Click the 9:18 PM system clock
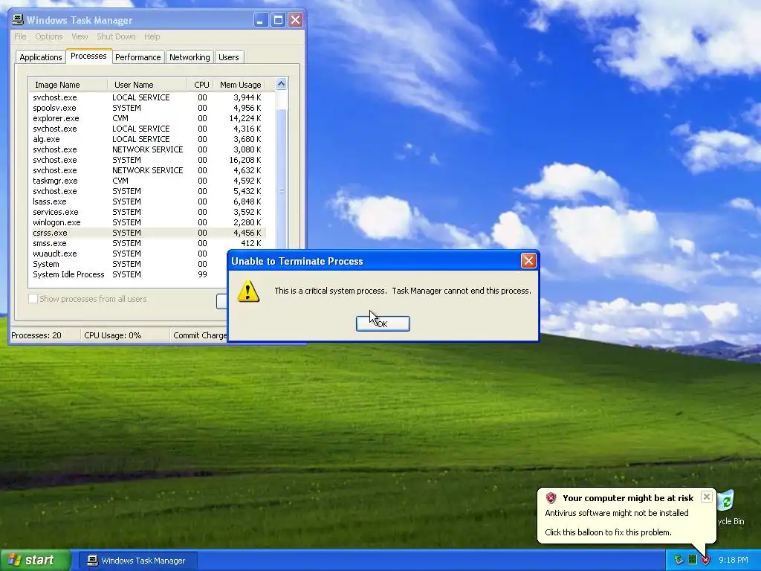This screenshot has width=761, height=571. (734, 561)
